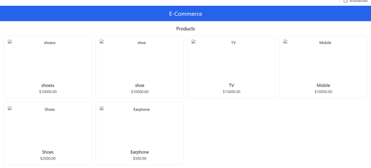Click the Products section heading
The width and height of the screenshot is (371, 168).
[185, 29]
